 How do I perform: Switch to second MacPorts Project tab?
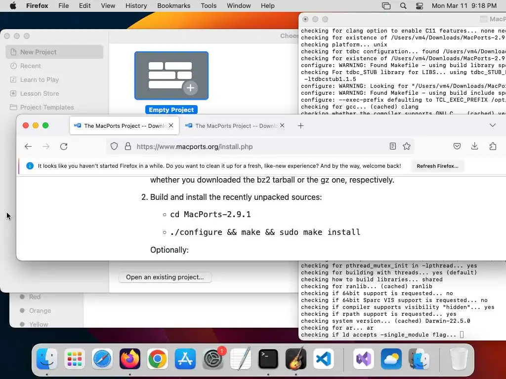click(x=235, y=126)
